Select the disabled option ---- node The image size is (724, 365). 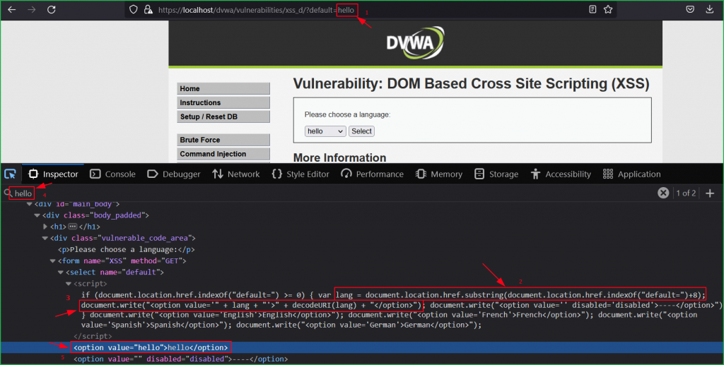click(x=180, y=359)
